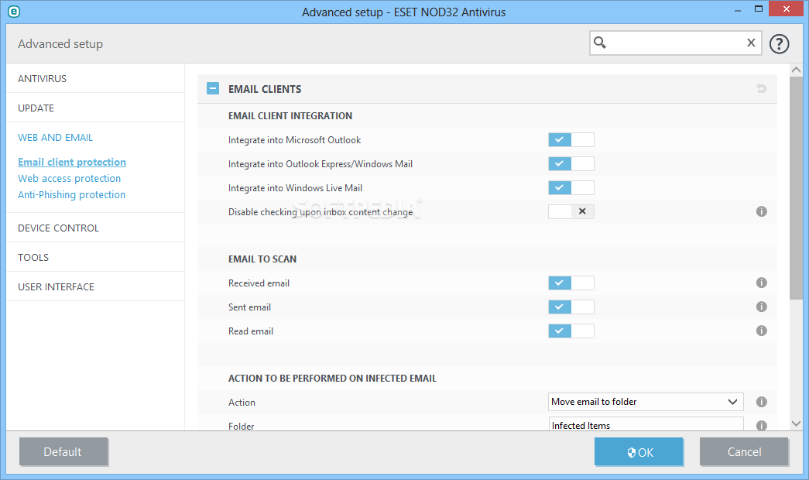Toggle Integrate into Windows Live Mail
Viewport: 809px width, 480px height.
coord(571,188)
